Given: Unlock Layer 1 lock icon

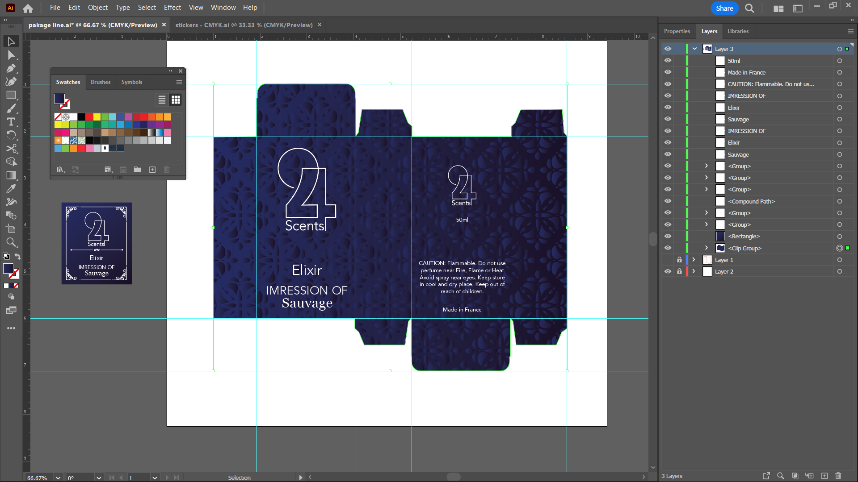Looking at the screenshot, I should [x=679, y=260].
